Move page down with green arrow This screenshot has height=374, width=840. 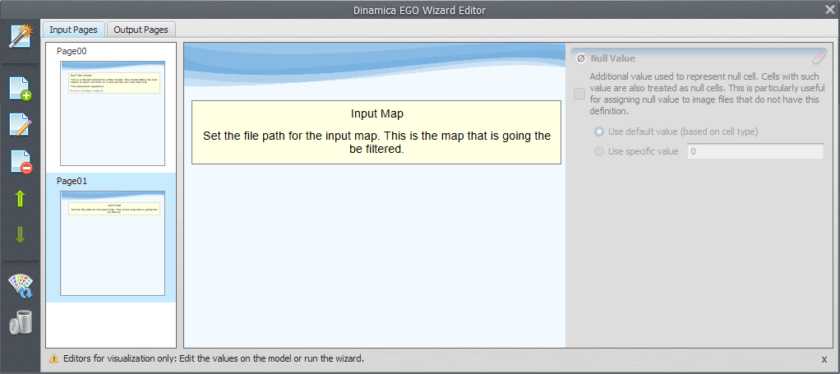(20, 235)
